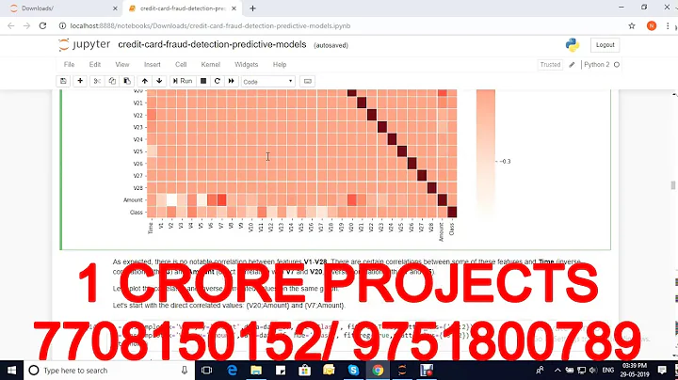Click the Jupyter logo

point(85,44)
